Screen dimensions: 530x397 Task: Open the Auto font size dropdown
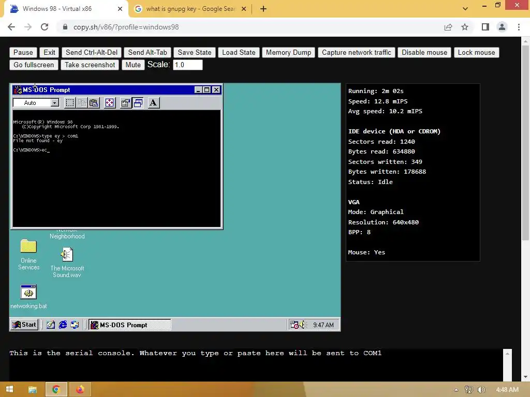54,103
